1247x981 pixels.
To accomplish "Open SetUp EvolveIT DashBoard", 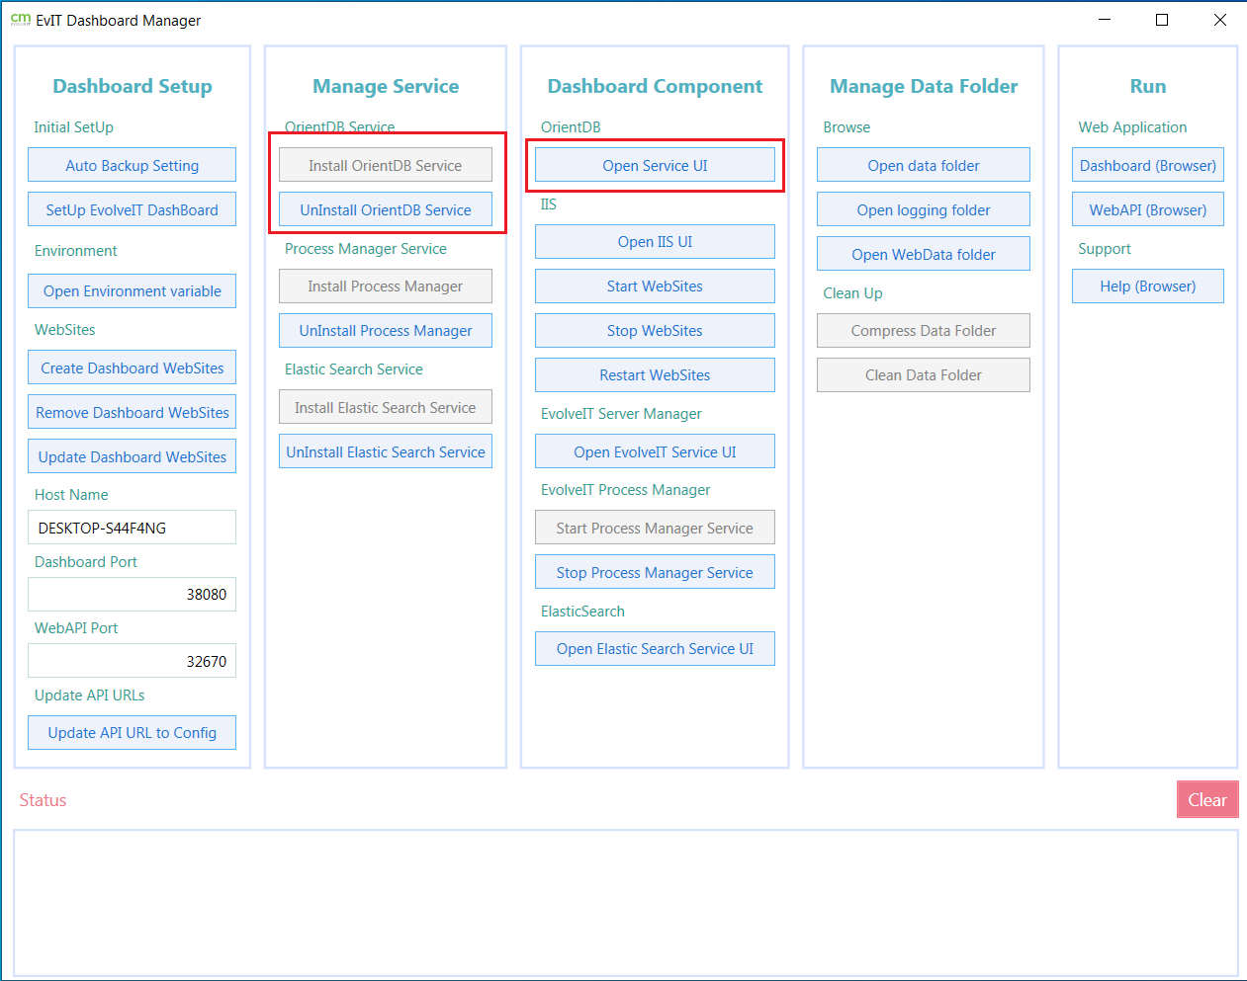I will tap(132, 209).
